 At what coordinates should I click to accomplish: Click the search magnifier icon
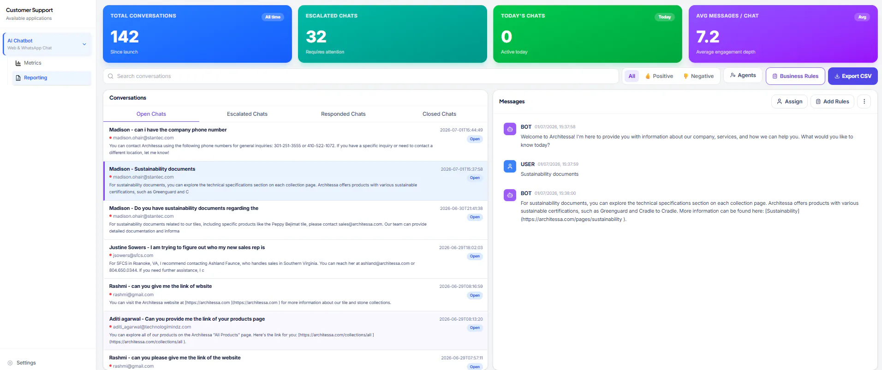click(x=111, y=76)
